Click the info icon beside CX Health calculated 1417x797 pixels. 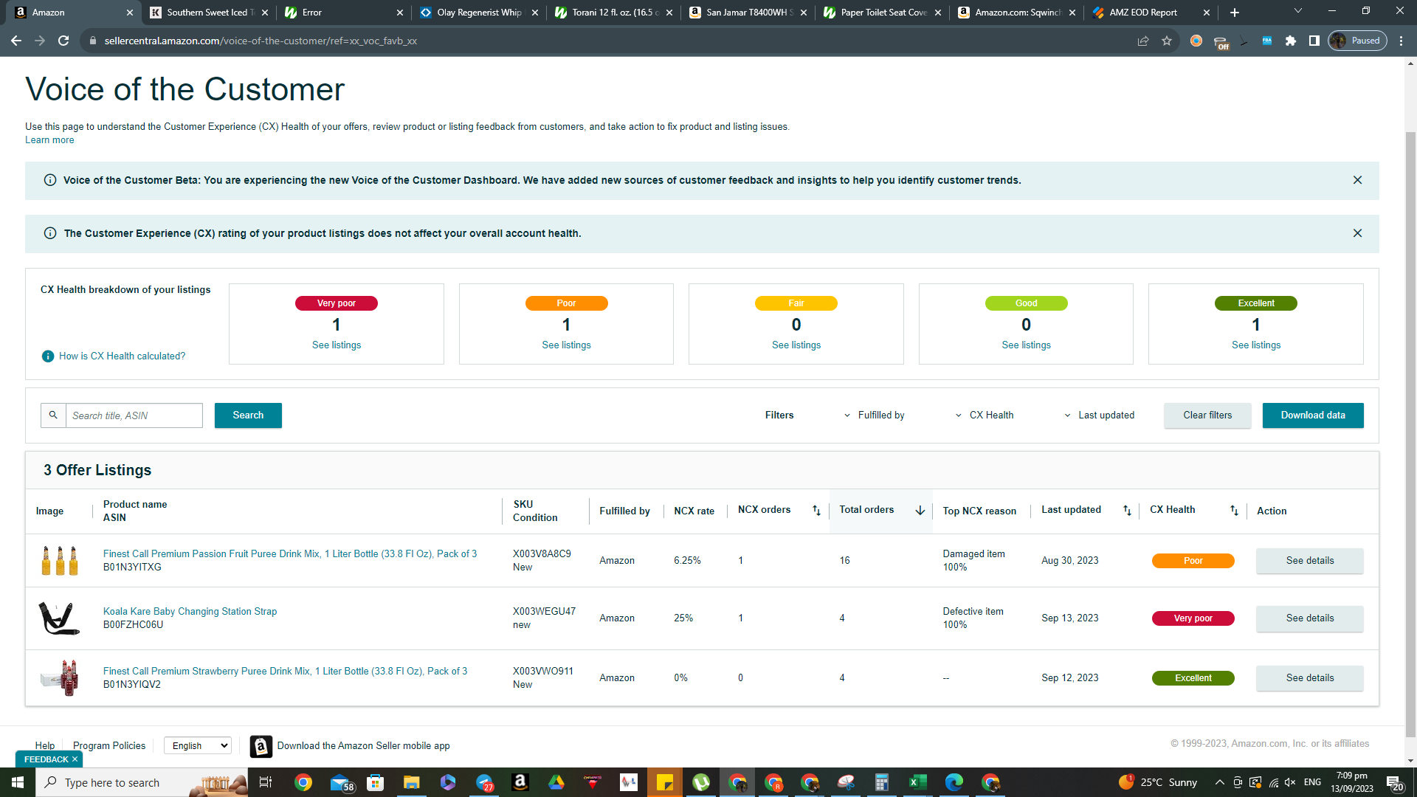coord(48,356)
